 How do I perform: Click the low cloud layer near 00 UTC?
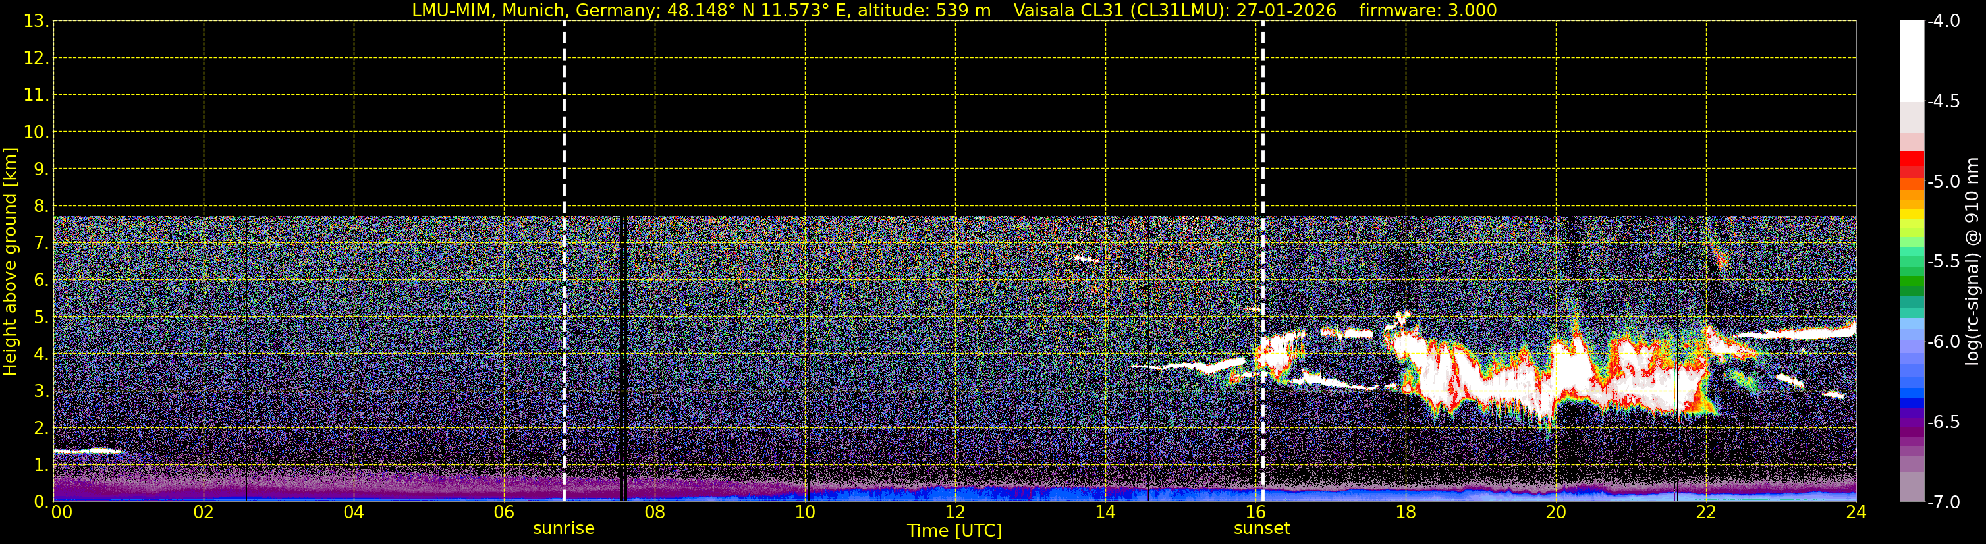tap(89, 452)
